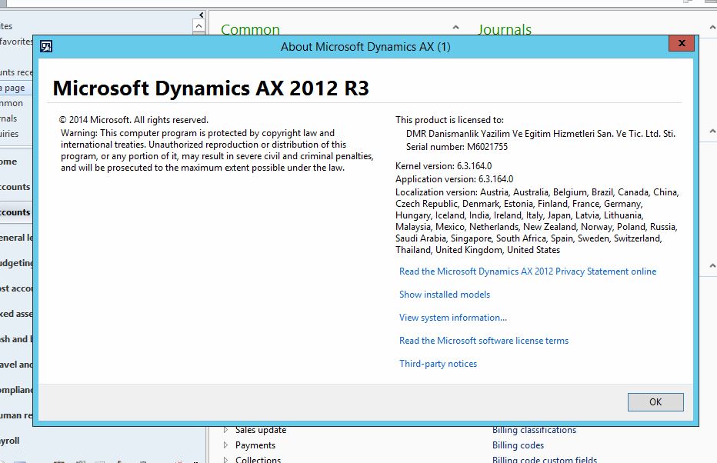
Task: Collapse the navigation pane with left arrow
Action: 202,15
